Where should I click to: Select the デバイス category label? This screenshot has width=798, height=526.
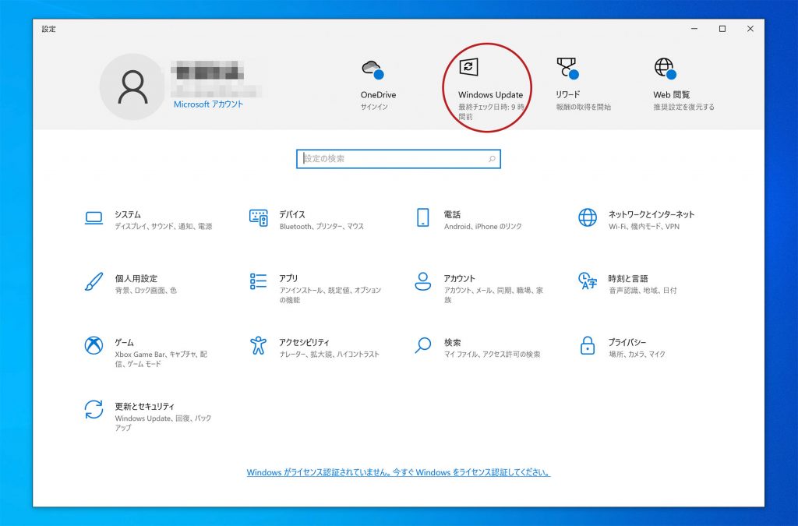pyautogui.click(x=292, y=214)
